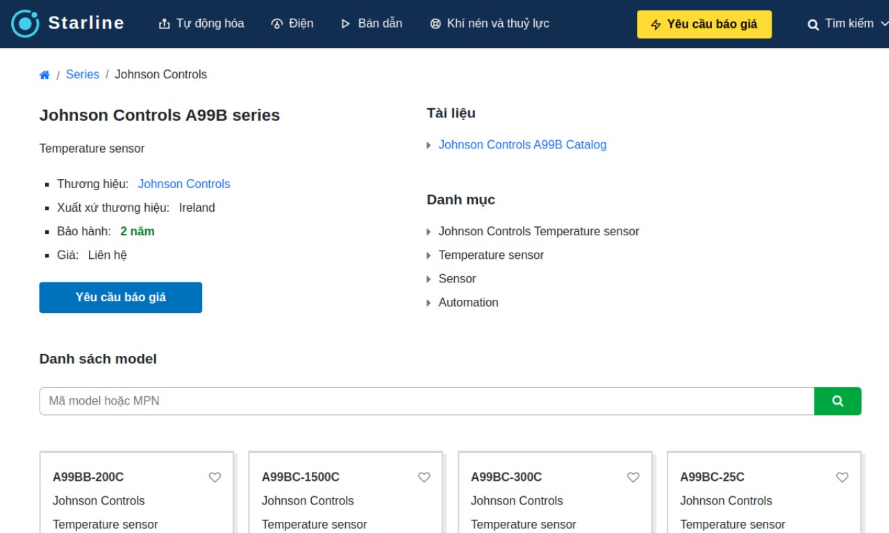Viewport: 889px width, 533px height.
Task: Select the 2 năm warranty text
Action: [x=138, y=231]
